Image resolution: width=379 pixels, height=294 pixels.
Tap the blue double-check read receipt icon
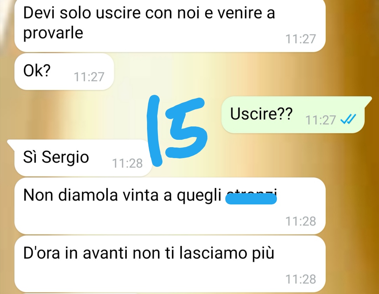pos(348,119)
